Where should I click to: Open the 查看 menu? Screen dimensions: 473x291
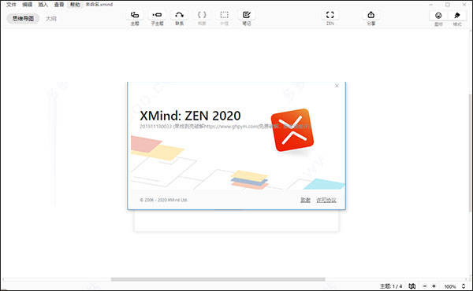coord(59,5)
